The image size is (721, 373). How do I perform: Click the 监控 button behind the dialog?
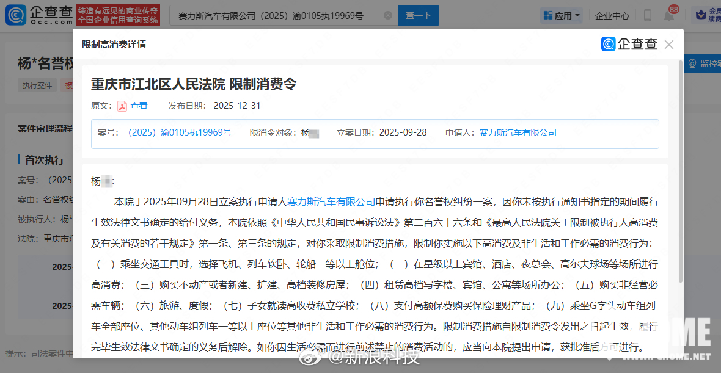[703, 63]
